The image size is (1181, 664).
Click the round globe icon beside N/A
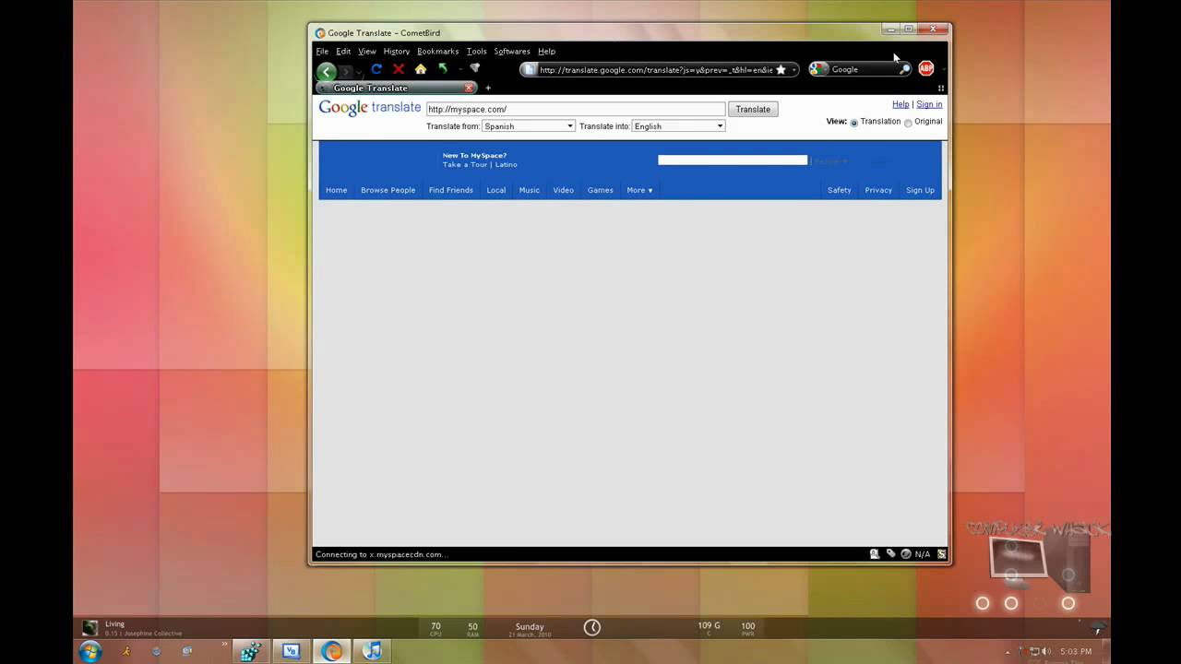tap(906, 554)
